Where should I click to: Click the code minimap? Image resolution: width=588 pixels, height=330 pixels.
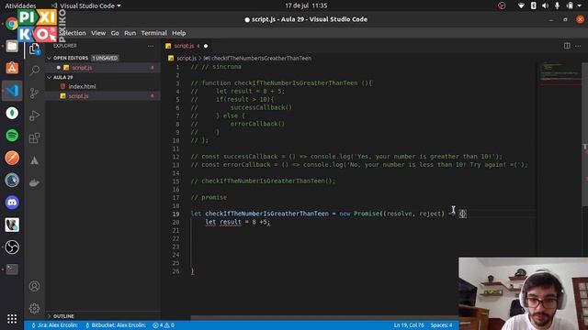560,73
